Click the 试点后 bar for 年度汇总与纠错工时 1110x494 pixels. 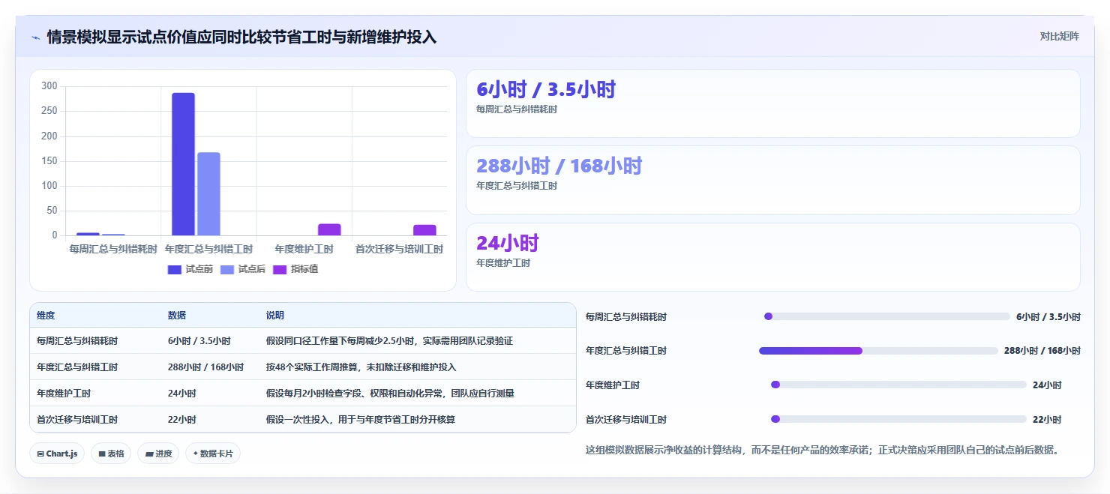pyautogui.click(x=208, y=194)
